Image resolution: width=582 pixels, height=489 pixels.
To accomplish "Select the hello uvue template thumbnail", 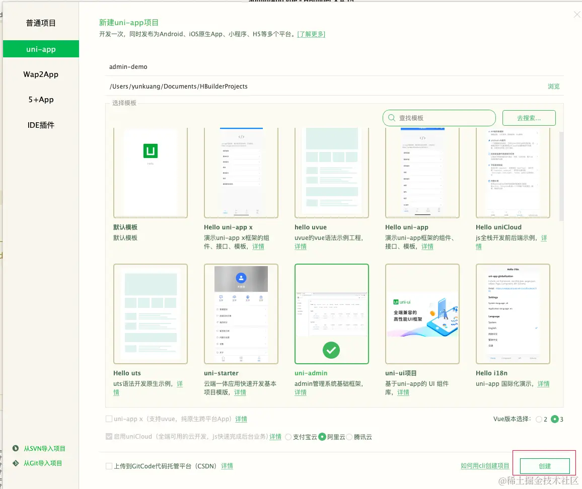I will [331, 173].
